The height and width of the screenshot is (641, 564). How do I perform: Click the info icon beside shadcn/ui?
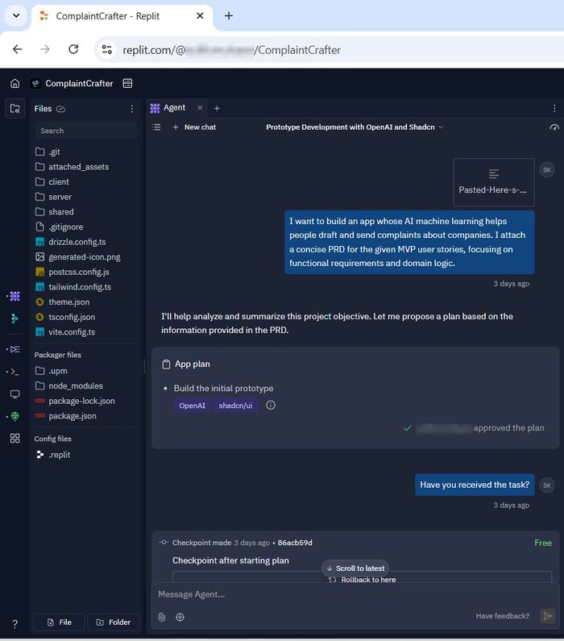point(271,406)
